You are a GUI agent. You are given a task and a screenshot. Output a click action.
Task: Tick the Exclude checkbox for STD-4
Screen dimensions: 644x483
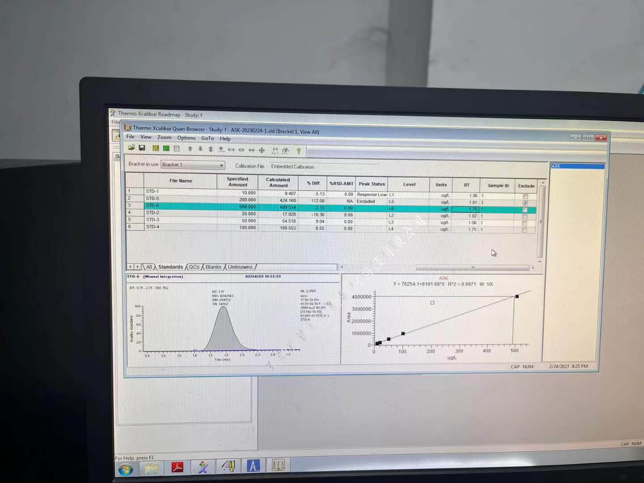[x=524, y=230]
